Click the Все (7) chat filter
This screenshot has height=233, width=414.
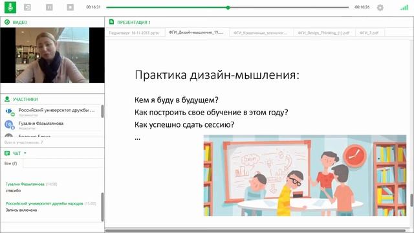(10, 164)
